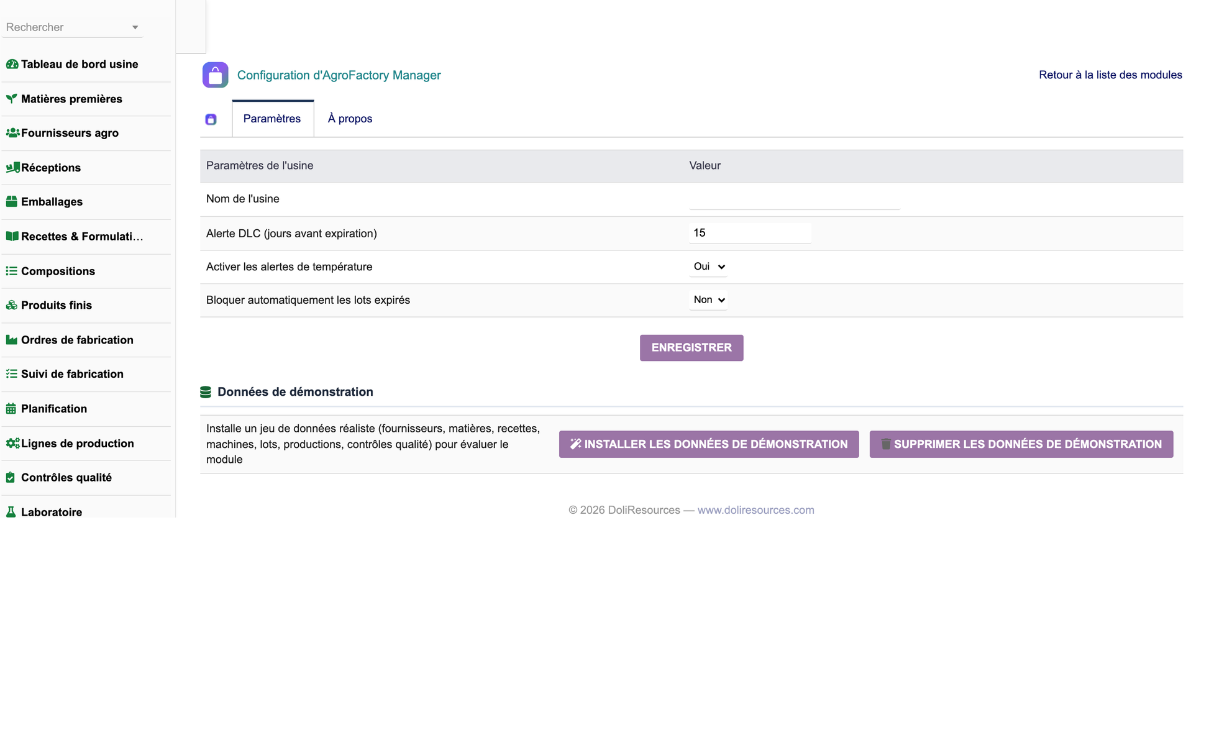Switch to the À propos tab

[350, 119]
